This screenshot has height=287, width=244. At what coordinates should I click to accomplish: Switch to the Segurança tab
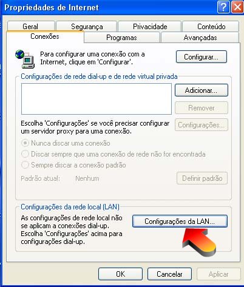coord(87,26)
